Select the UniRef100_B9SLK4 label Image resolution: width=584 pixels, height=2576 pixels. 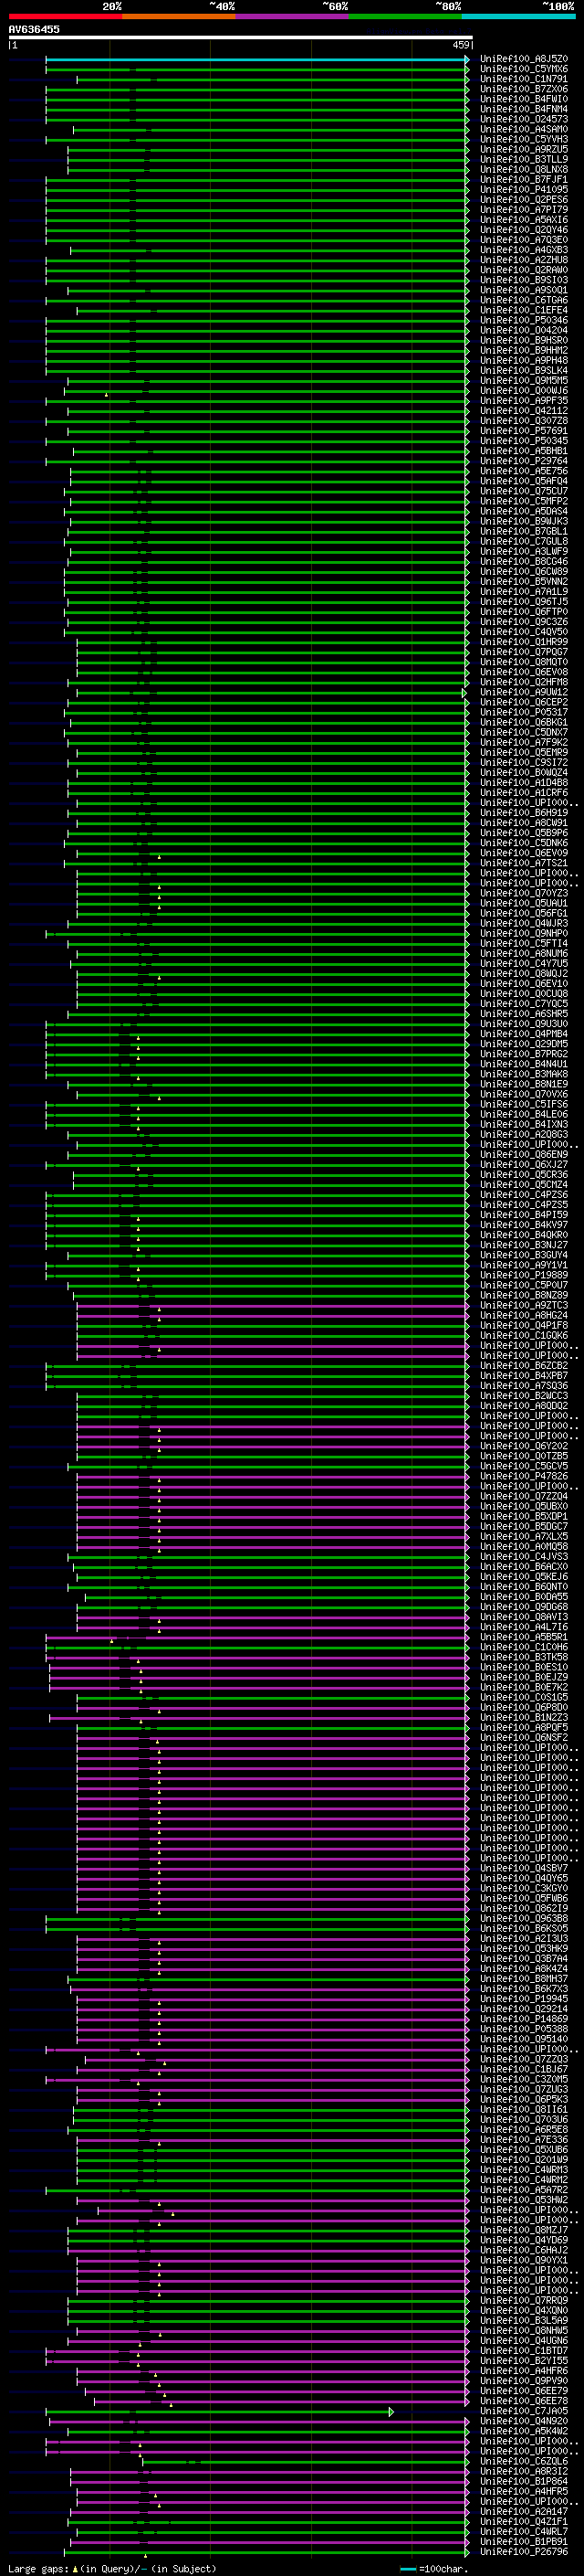523,370
